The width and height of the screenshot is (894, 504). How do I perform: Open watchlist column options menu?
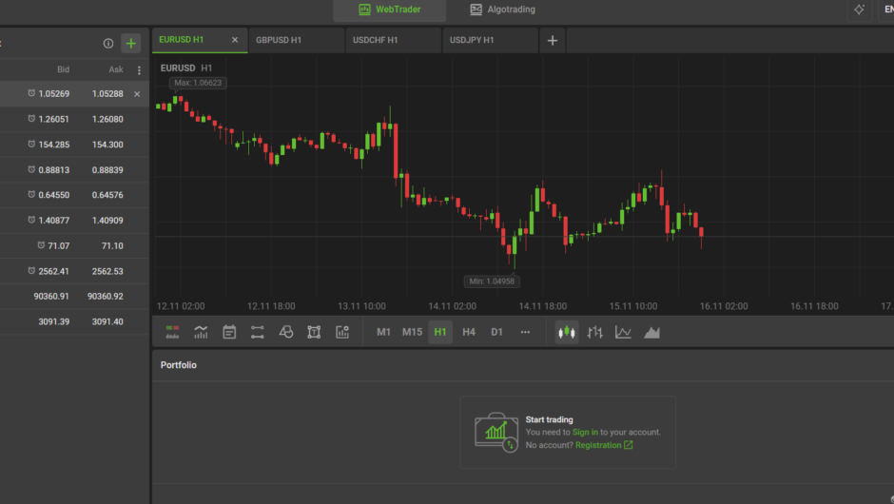(139, 70)
